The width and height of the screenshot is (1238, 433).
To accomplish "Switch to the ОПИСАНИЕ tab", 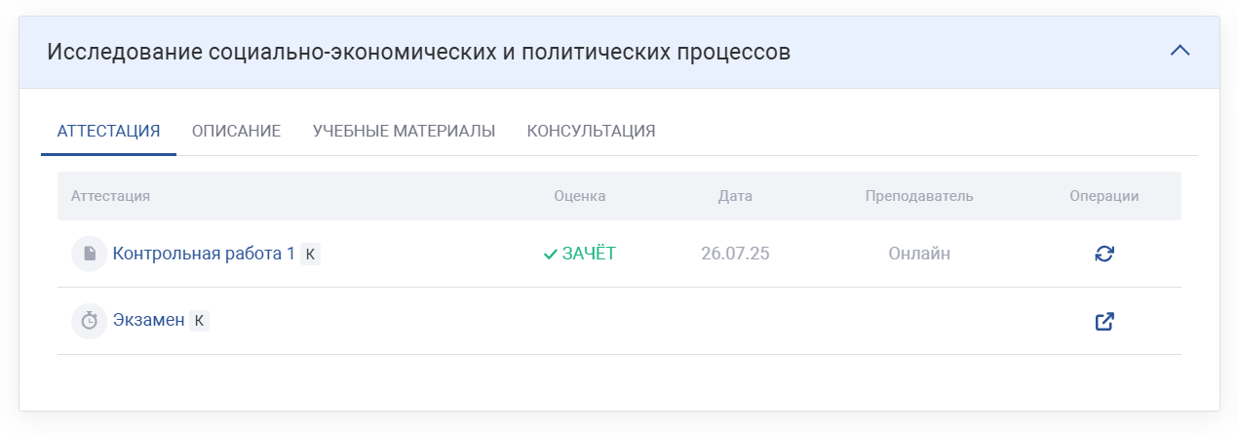I will click(x=236, y=131).
